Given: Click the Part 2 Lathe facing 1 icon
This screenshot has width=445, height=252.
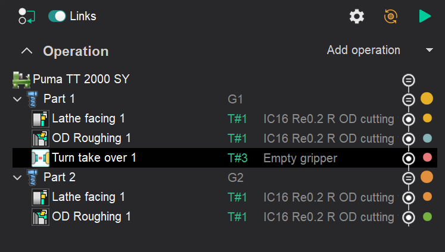Looking at the screenshot, I should pos(40,197).
